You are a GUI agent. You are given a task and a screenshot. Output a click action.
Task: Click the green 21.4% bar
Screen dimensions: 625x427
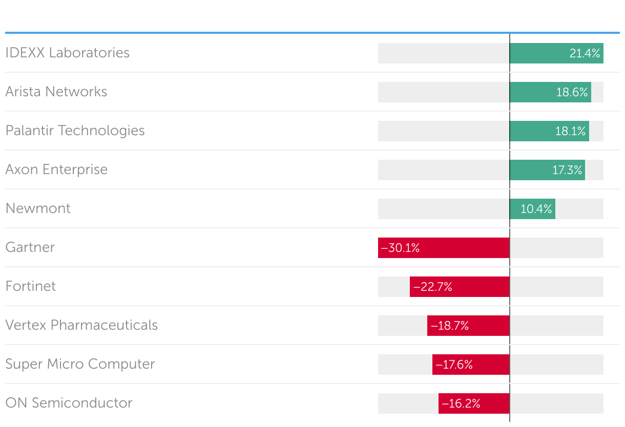click(x=556, y=53)
